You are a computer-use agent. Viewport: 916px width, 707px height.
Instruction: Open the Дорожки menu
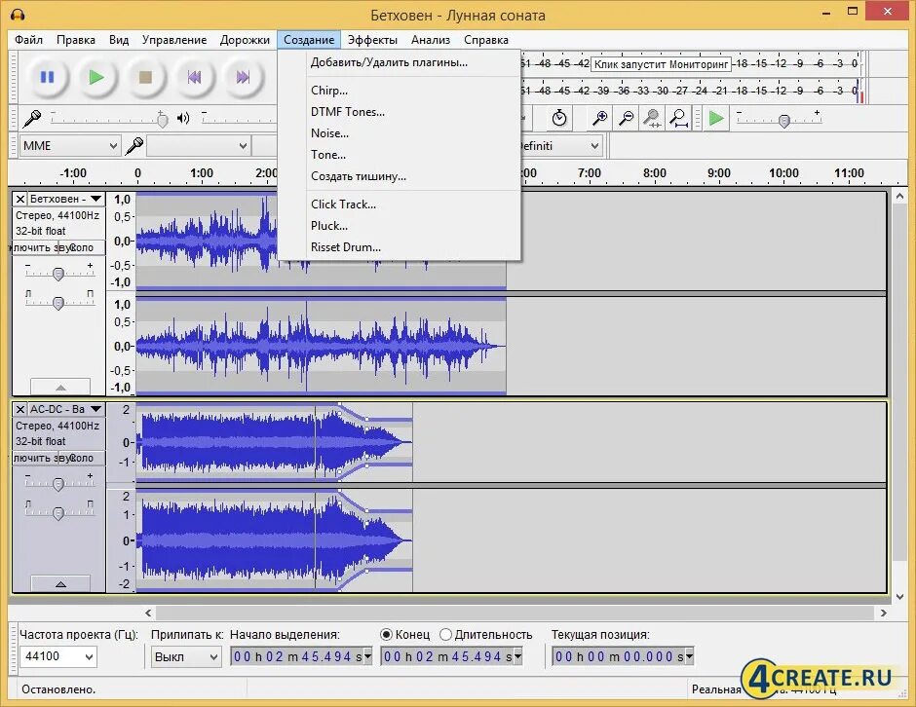click(x=245, y=40)
